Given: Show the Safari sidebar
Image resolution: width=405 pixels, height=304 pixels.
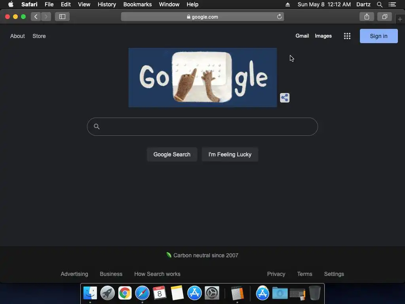Looking at the screenshot, I should [x=62, y=17].
